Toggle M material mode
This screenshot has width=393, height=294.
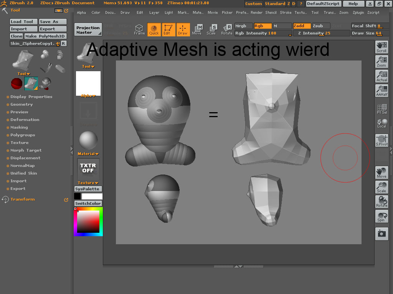coord(282,26)
